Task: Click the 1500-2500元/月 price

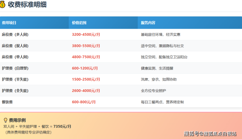Action: 86,79
